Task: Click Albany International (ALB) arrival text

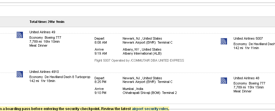Action: click(x=142, y=53)
